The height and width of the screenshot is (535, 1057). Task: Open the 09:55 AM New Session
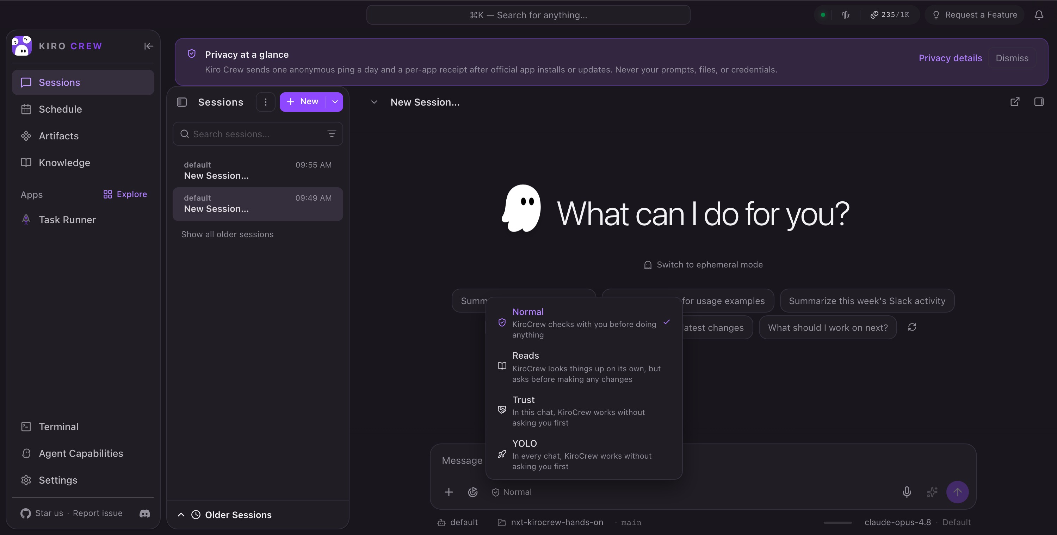258,171
